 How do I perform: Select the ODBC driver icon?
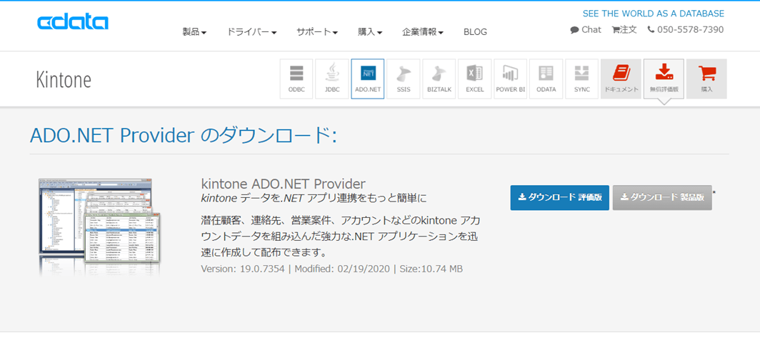coord(296,79)
